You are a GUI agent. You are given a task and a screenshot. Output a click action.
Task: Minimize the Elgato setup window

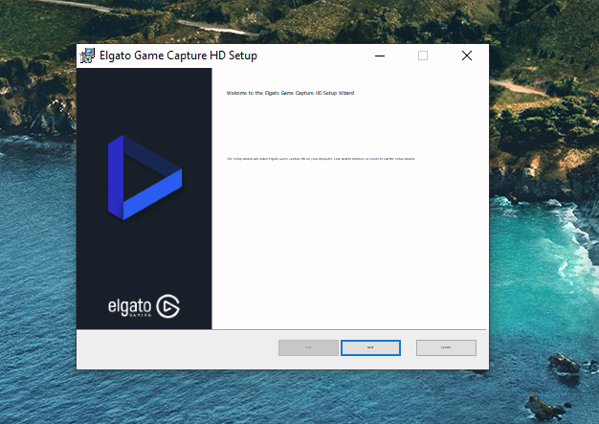379,56
